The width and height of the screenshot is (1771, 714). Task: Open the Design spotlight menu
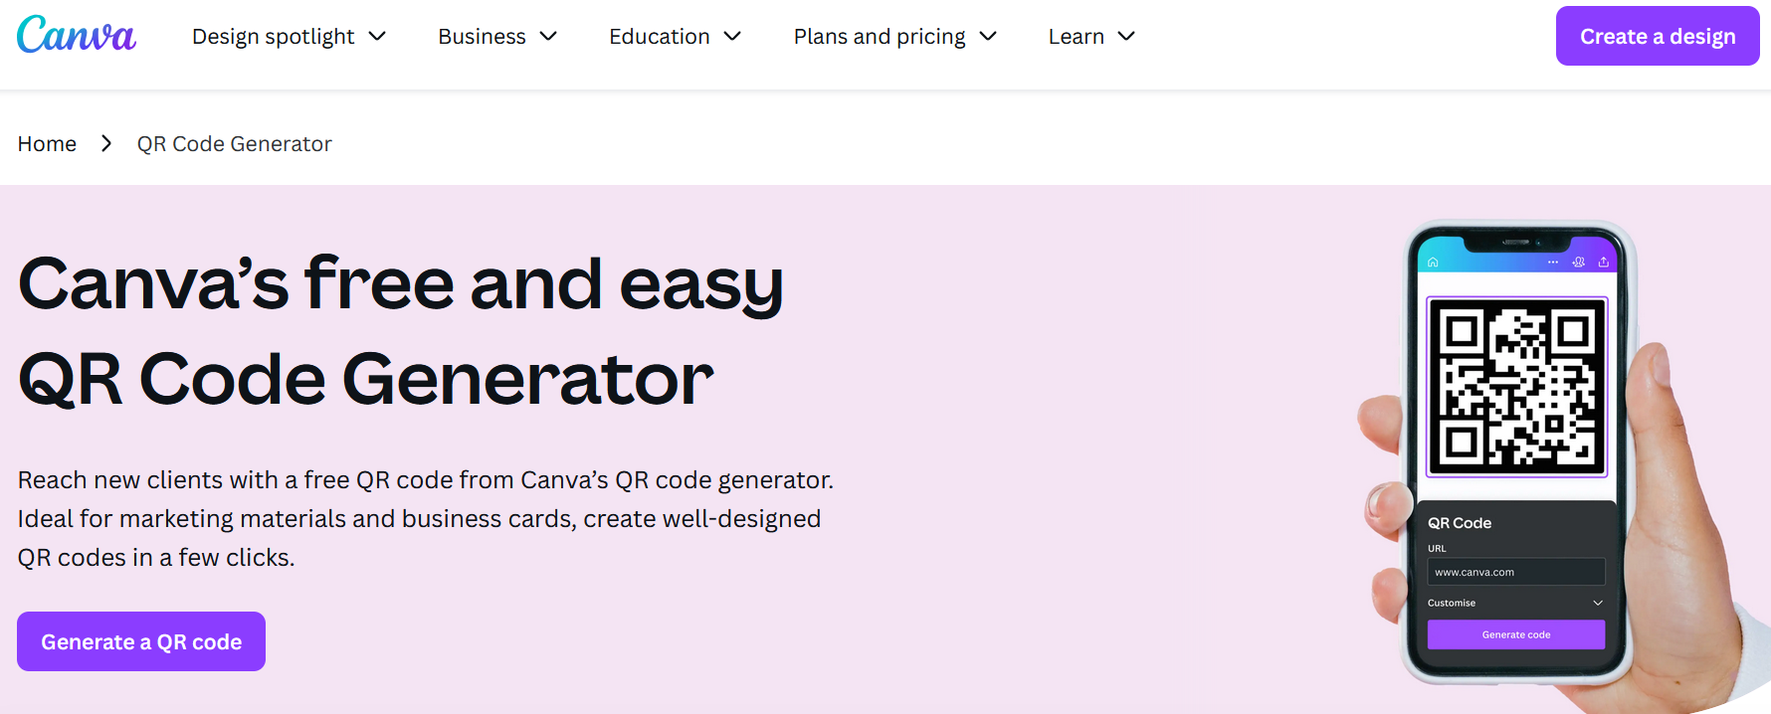pyautogui.click(x=289, y=37)
